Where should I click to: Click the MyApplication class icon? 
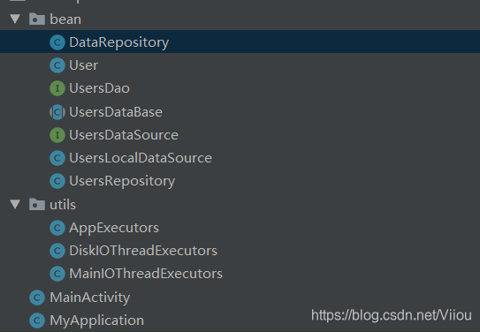tap(37, 321)
